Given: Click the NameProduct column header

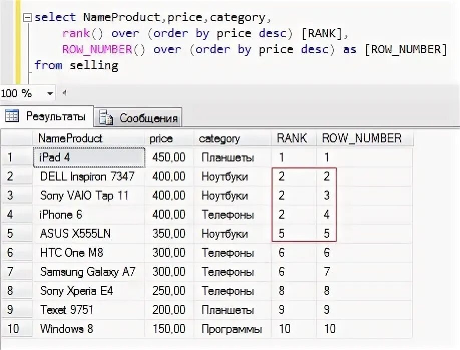Looking at the screenshot, I should (89, 138).
